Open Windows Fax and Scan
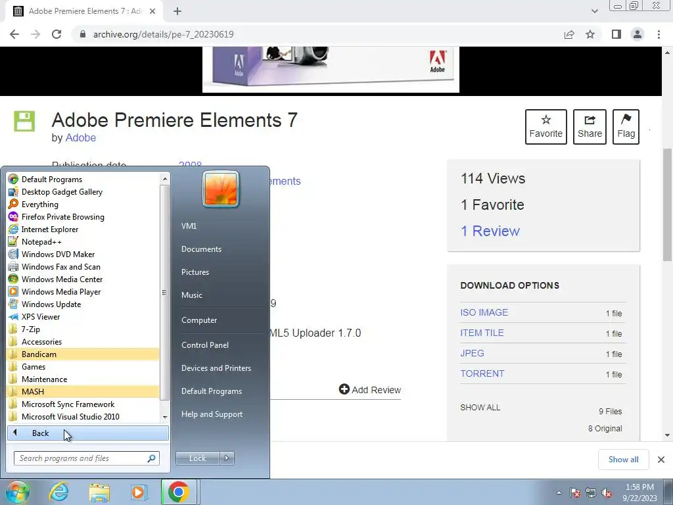Image resolution: width=673 pixels, height=505 pixels. click(x=83, y=266)
